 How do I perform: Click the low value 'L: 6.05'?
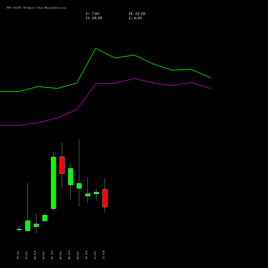pos(136,18)
